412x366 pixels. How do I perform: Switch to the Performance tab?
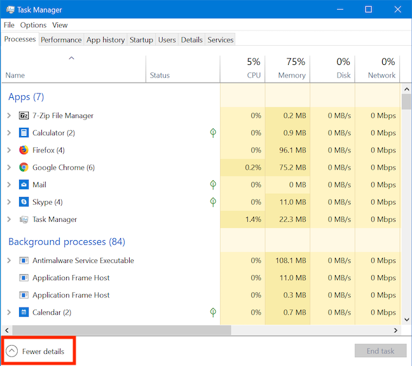tap(61, 39)
